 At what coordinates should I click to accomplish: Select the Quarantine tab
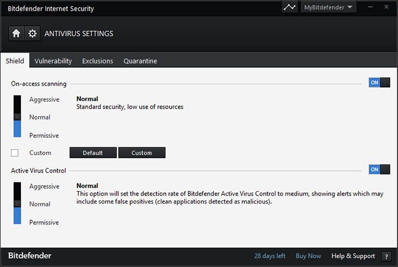(x=140, y=61)
